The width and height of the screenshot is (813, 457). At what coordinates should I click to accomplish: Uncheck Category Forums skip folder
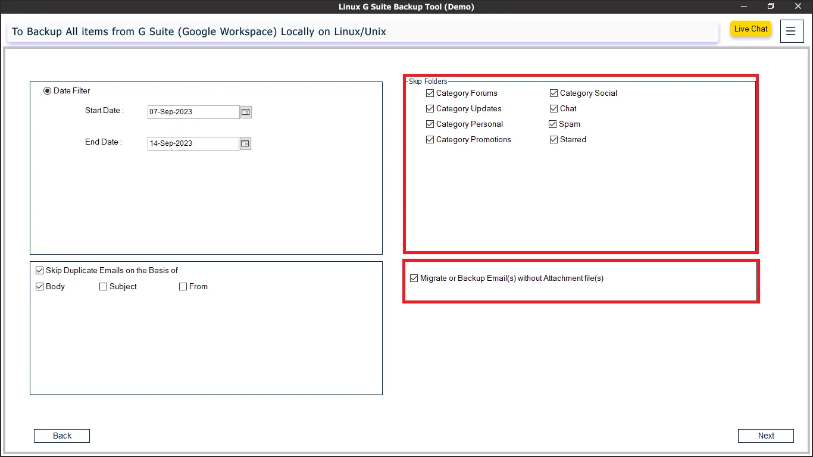pyautogui.click(x=430, y=93)
